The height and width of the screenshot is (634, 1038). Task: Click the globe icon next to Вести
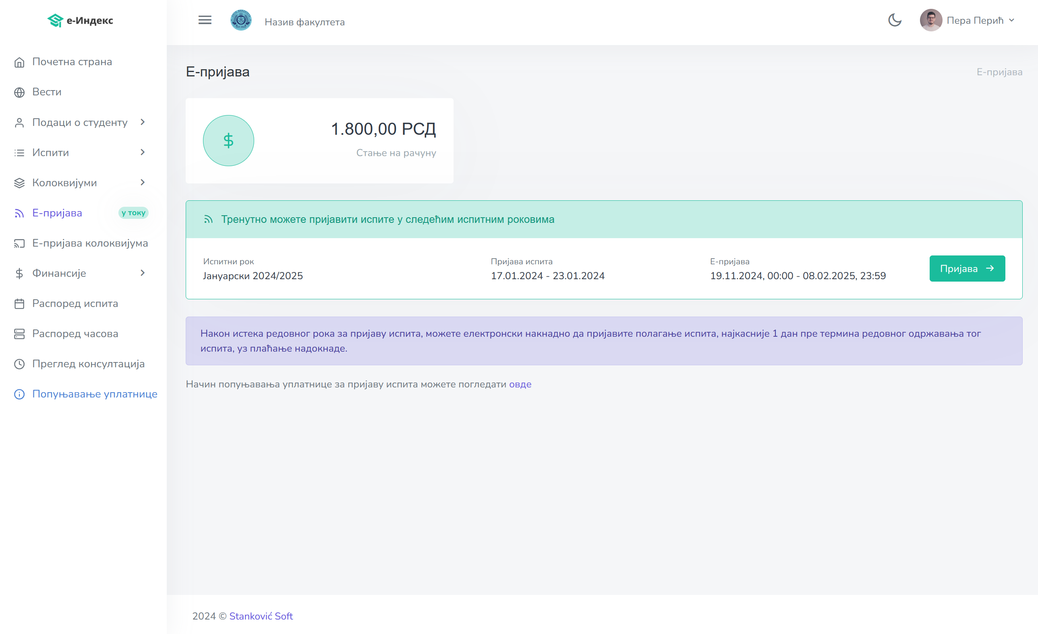point(19,92)
